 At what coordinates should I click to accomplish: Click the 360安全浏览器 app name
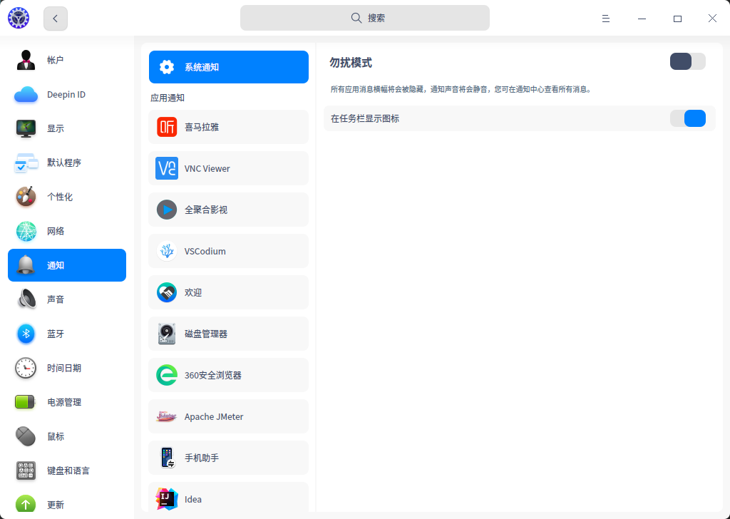tap(212, 375)
